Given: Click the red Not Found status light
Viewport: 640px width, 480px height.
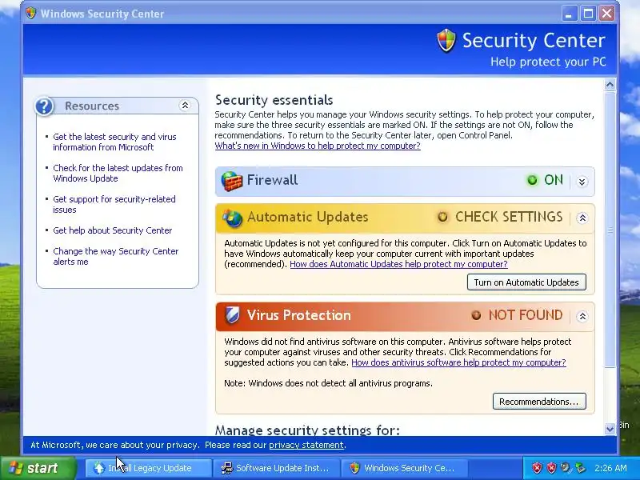Looking at the screenshot, I should coord(476,315).
